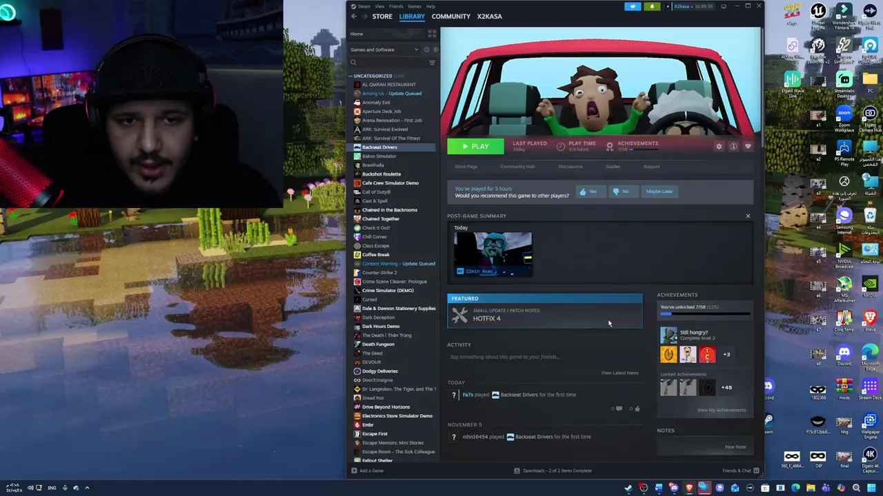This screenshot has width=883, height=496.
Task: Toggle show ready-to-play games icon
Action: (x=435, y=50)
